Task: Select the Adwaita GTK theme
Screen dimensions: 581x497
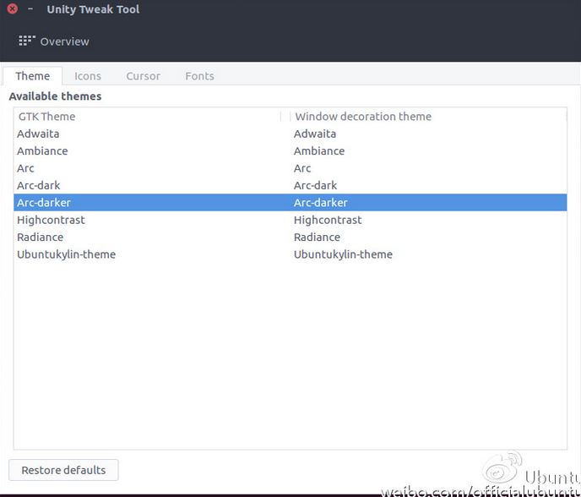Action: click(38, 134)
